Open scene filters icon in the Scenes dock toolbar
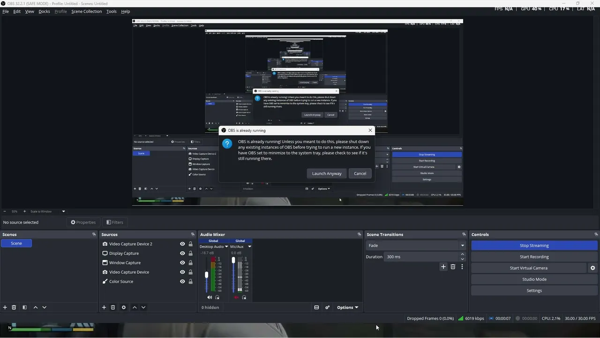The height and width of the screenshot is (338, 600). [x=24, y=307]
